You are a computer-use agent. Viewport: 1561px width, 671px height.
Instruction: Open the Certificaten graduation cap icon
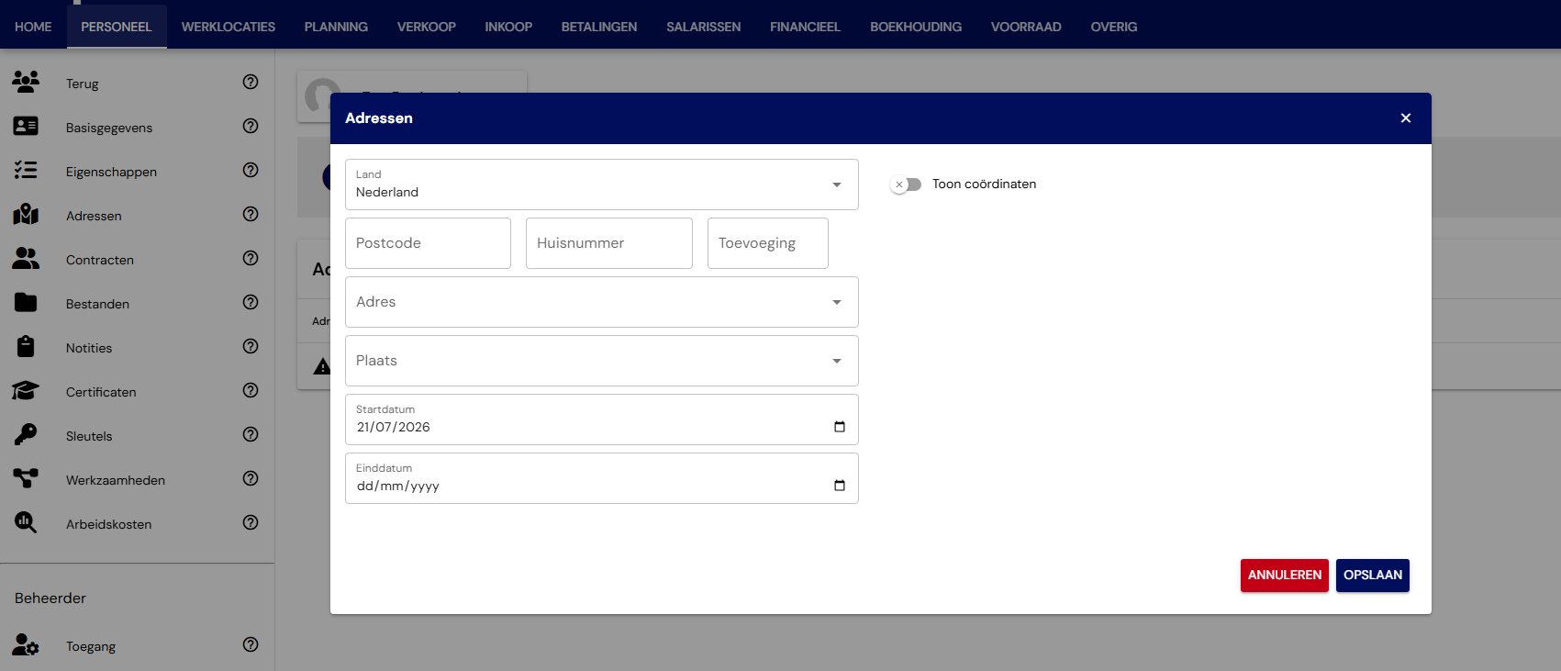click(x=26, y=390)
